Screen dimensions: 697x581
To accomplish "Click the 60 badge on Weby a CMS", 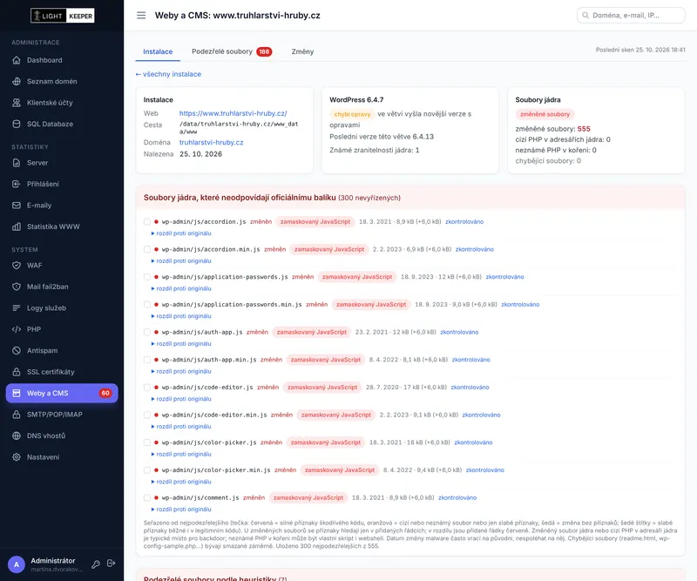I will [105, 394].
